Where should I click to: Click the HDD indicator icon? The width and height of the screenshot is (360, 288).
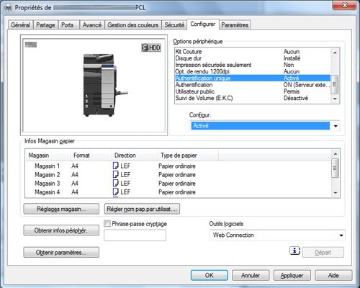click(151, 48)
